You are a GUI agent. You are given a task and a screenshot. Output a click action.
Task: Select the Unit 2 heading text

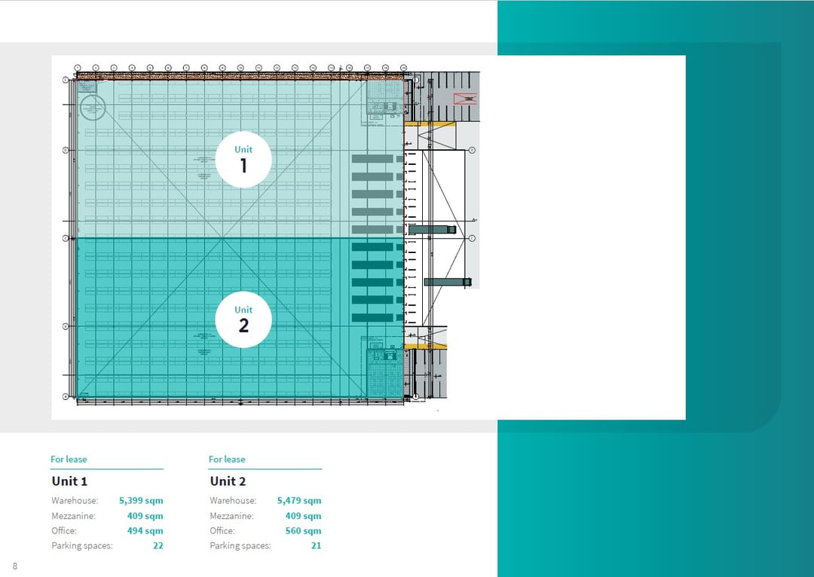tap(228, 481)
